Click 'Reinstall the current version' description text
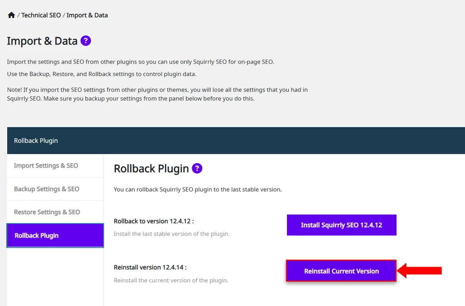This screenshot has height=306, width=465. coord(171,280)
